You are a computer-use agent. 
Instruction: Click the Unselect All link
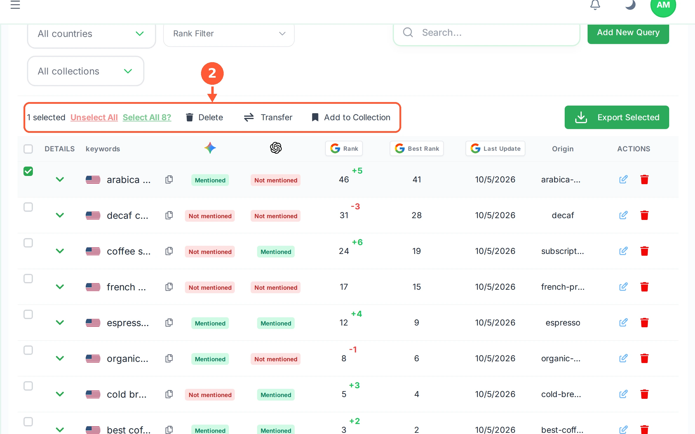[94, 117]
